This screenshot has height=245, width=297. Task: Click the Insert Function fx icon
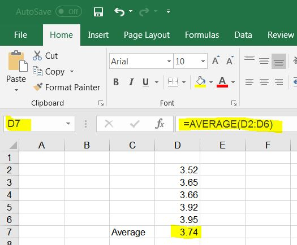point(160,124)
